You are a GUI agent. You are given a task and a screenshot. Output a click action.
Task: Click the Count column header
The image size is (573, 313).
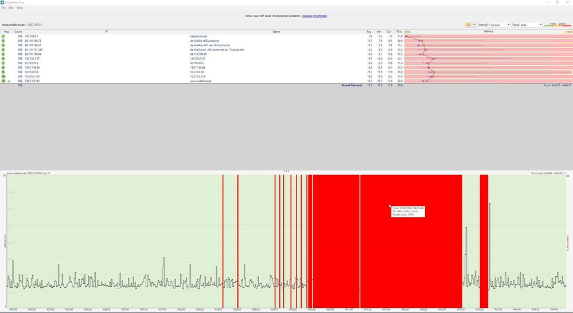(18, 31)
